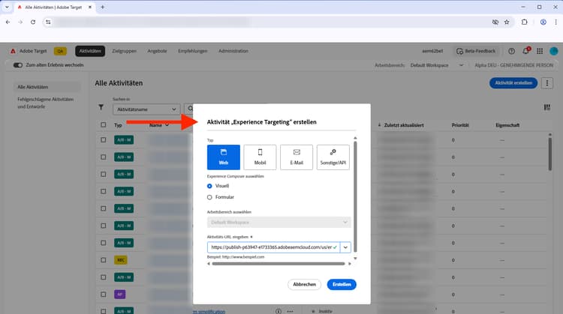Click the Priorität column header
Viewport: 563px width, 314px height.
(460, 125)
